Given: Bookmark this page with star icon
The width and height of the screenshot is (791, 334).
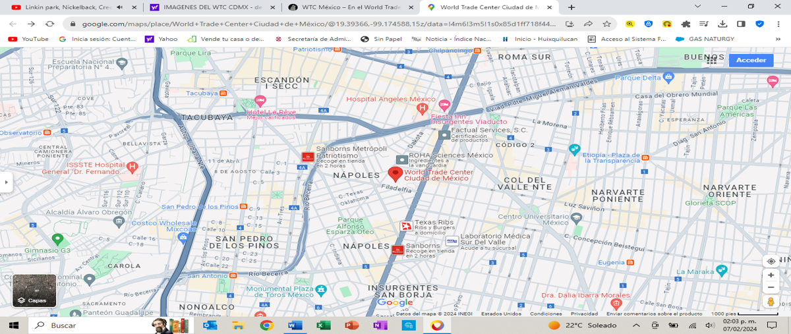Looking at the screenshot, I should pos(606,24).
